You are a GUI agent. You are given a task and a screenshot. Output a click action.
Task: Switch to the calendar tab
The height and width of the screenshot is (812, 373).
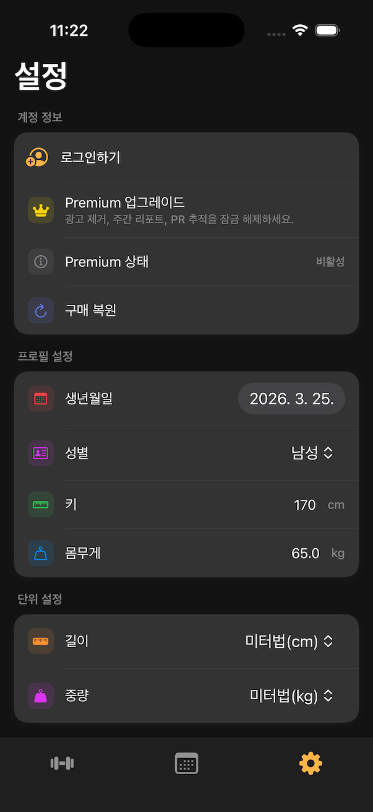(186, 763)
